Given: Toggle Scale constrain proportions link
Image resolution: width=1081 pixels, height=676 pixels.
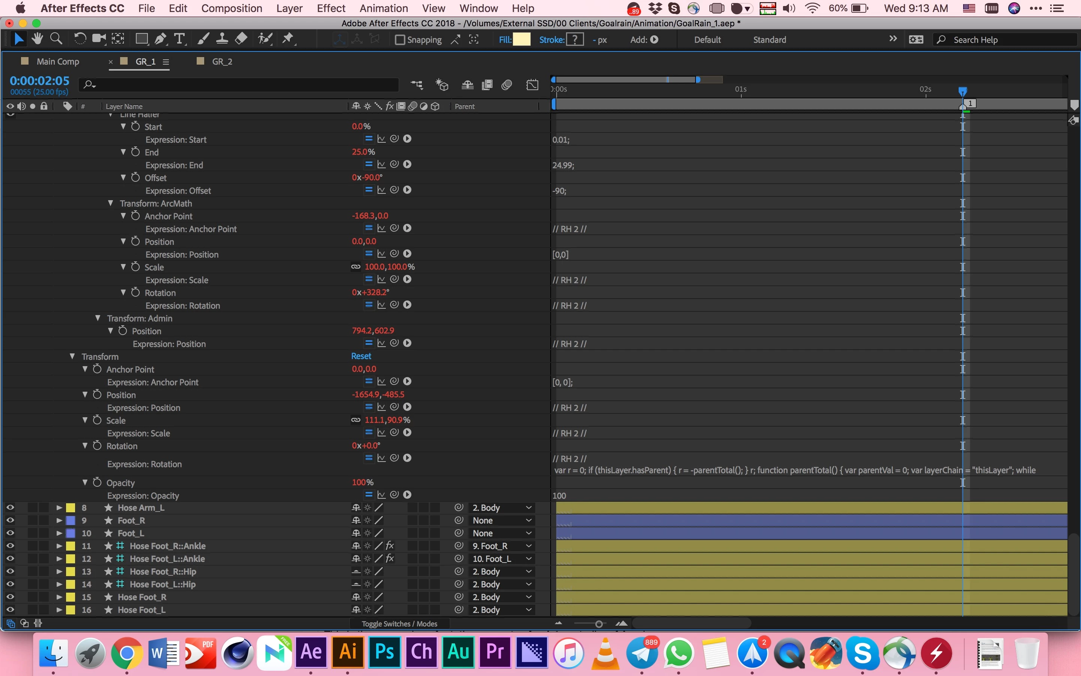Looking at the screenshot, I should point(355,420).
